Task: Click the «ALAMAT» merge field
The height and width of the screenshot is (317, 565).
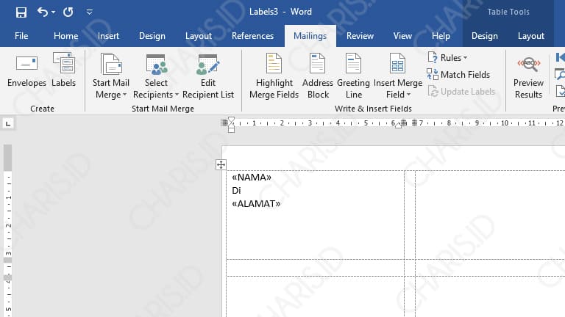Action: [256, 204]
